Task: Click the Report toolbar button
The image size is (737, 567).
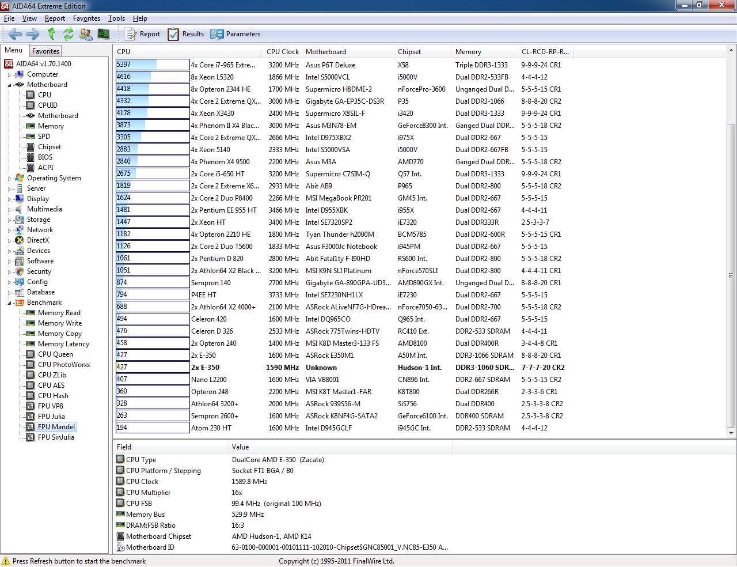Action: 143,34
